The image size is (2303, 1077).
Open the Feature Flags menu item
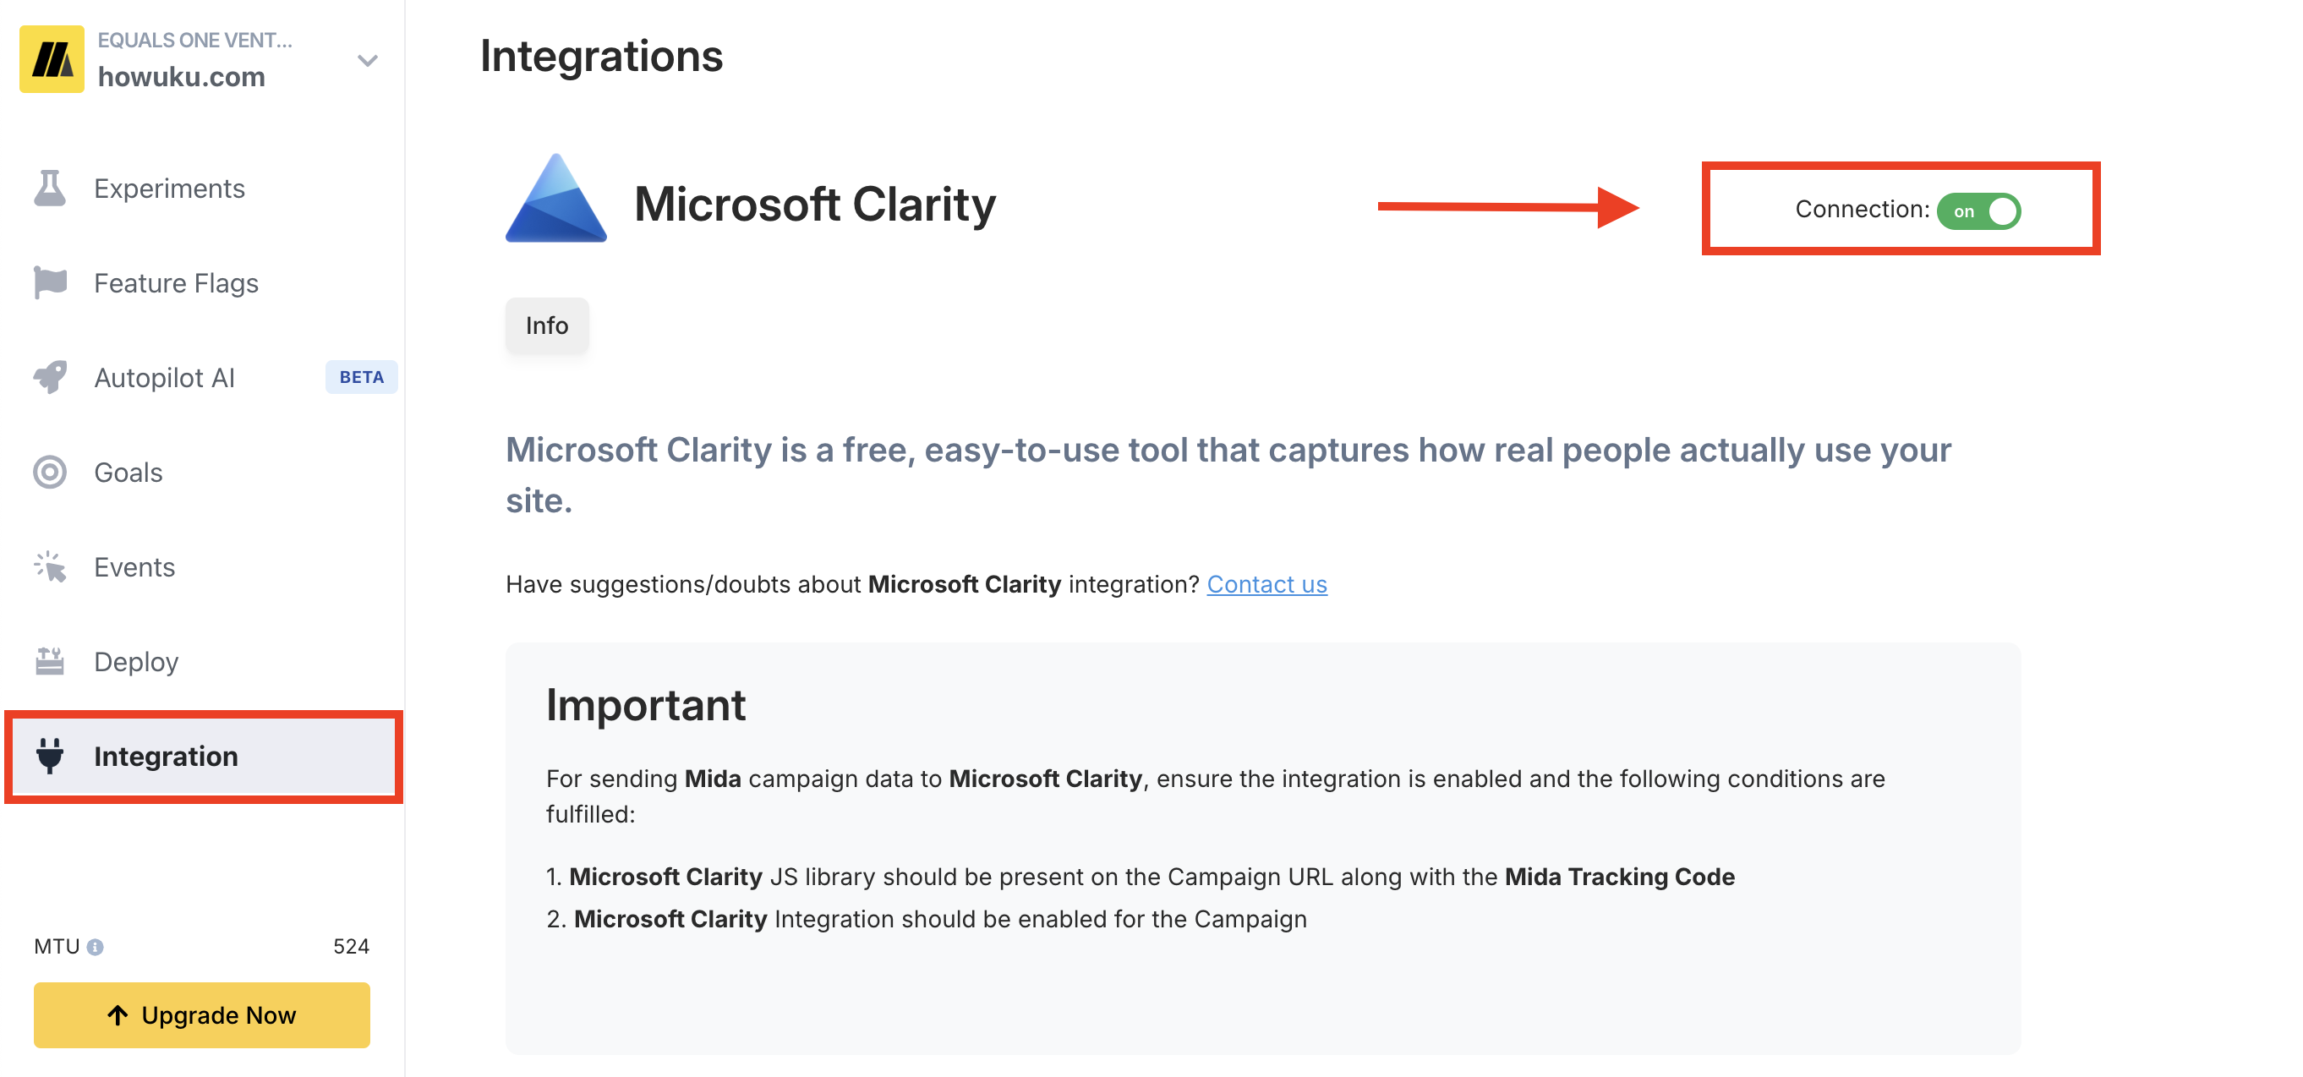tap(176, 283)
